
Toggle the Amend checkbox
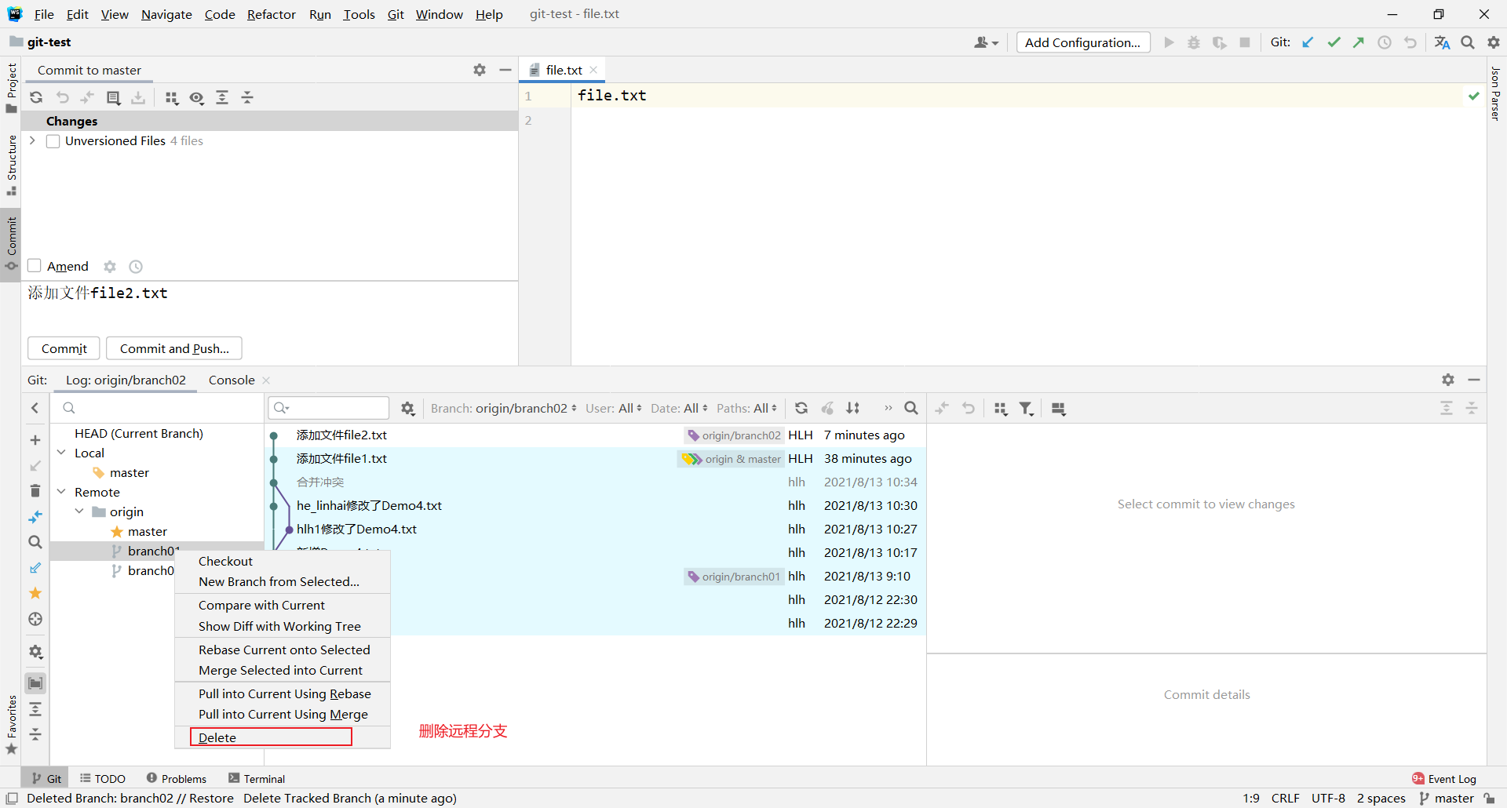click(x=34, y=266)
